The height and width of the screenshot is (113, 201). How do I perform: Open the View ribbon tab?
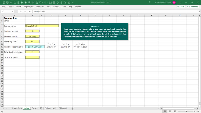64,7
